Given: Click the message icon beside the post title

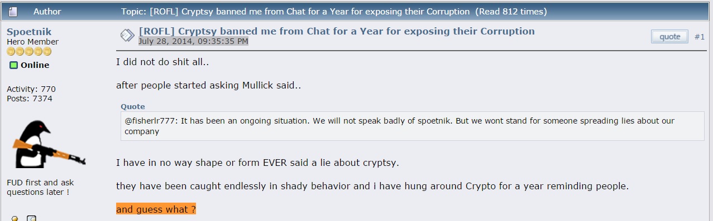Looking at the screenshot, I should coord(127,36).
